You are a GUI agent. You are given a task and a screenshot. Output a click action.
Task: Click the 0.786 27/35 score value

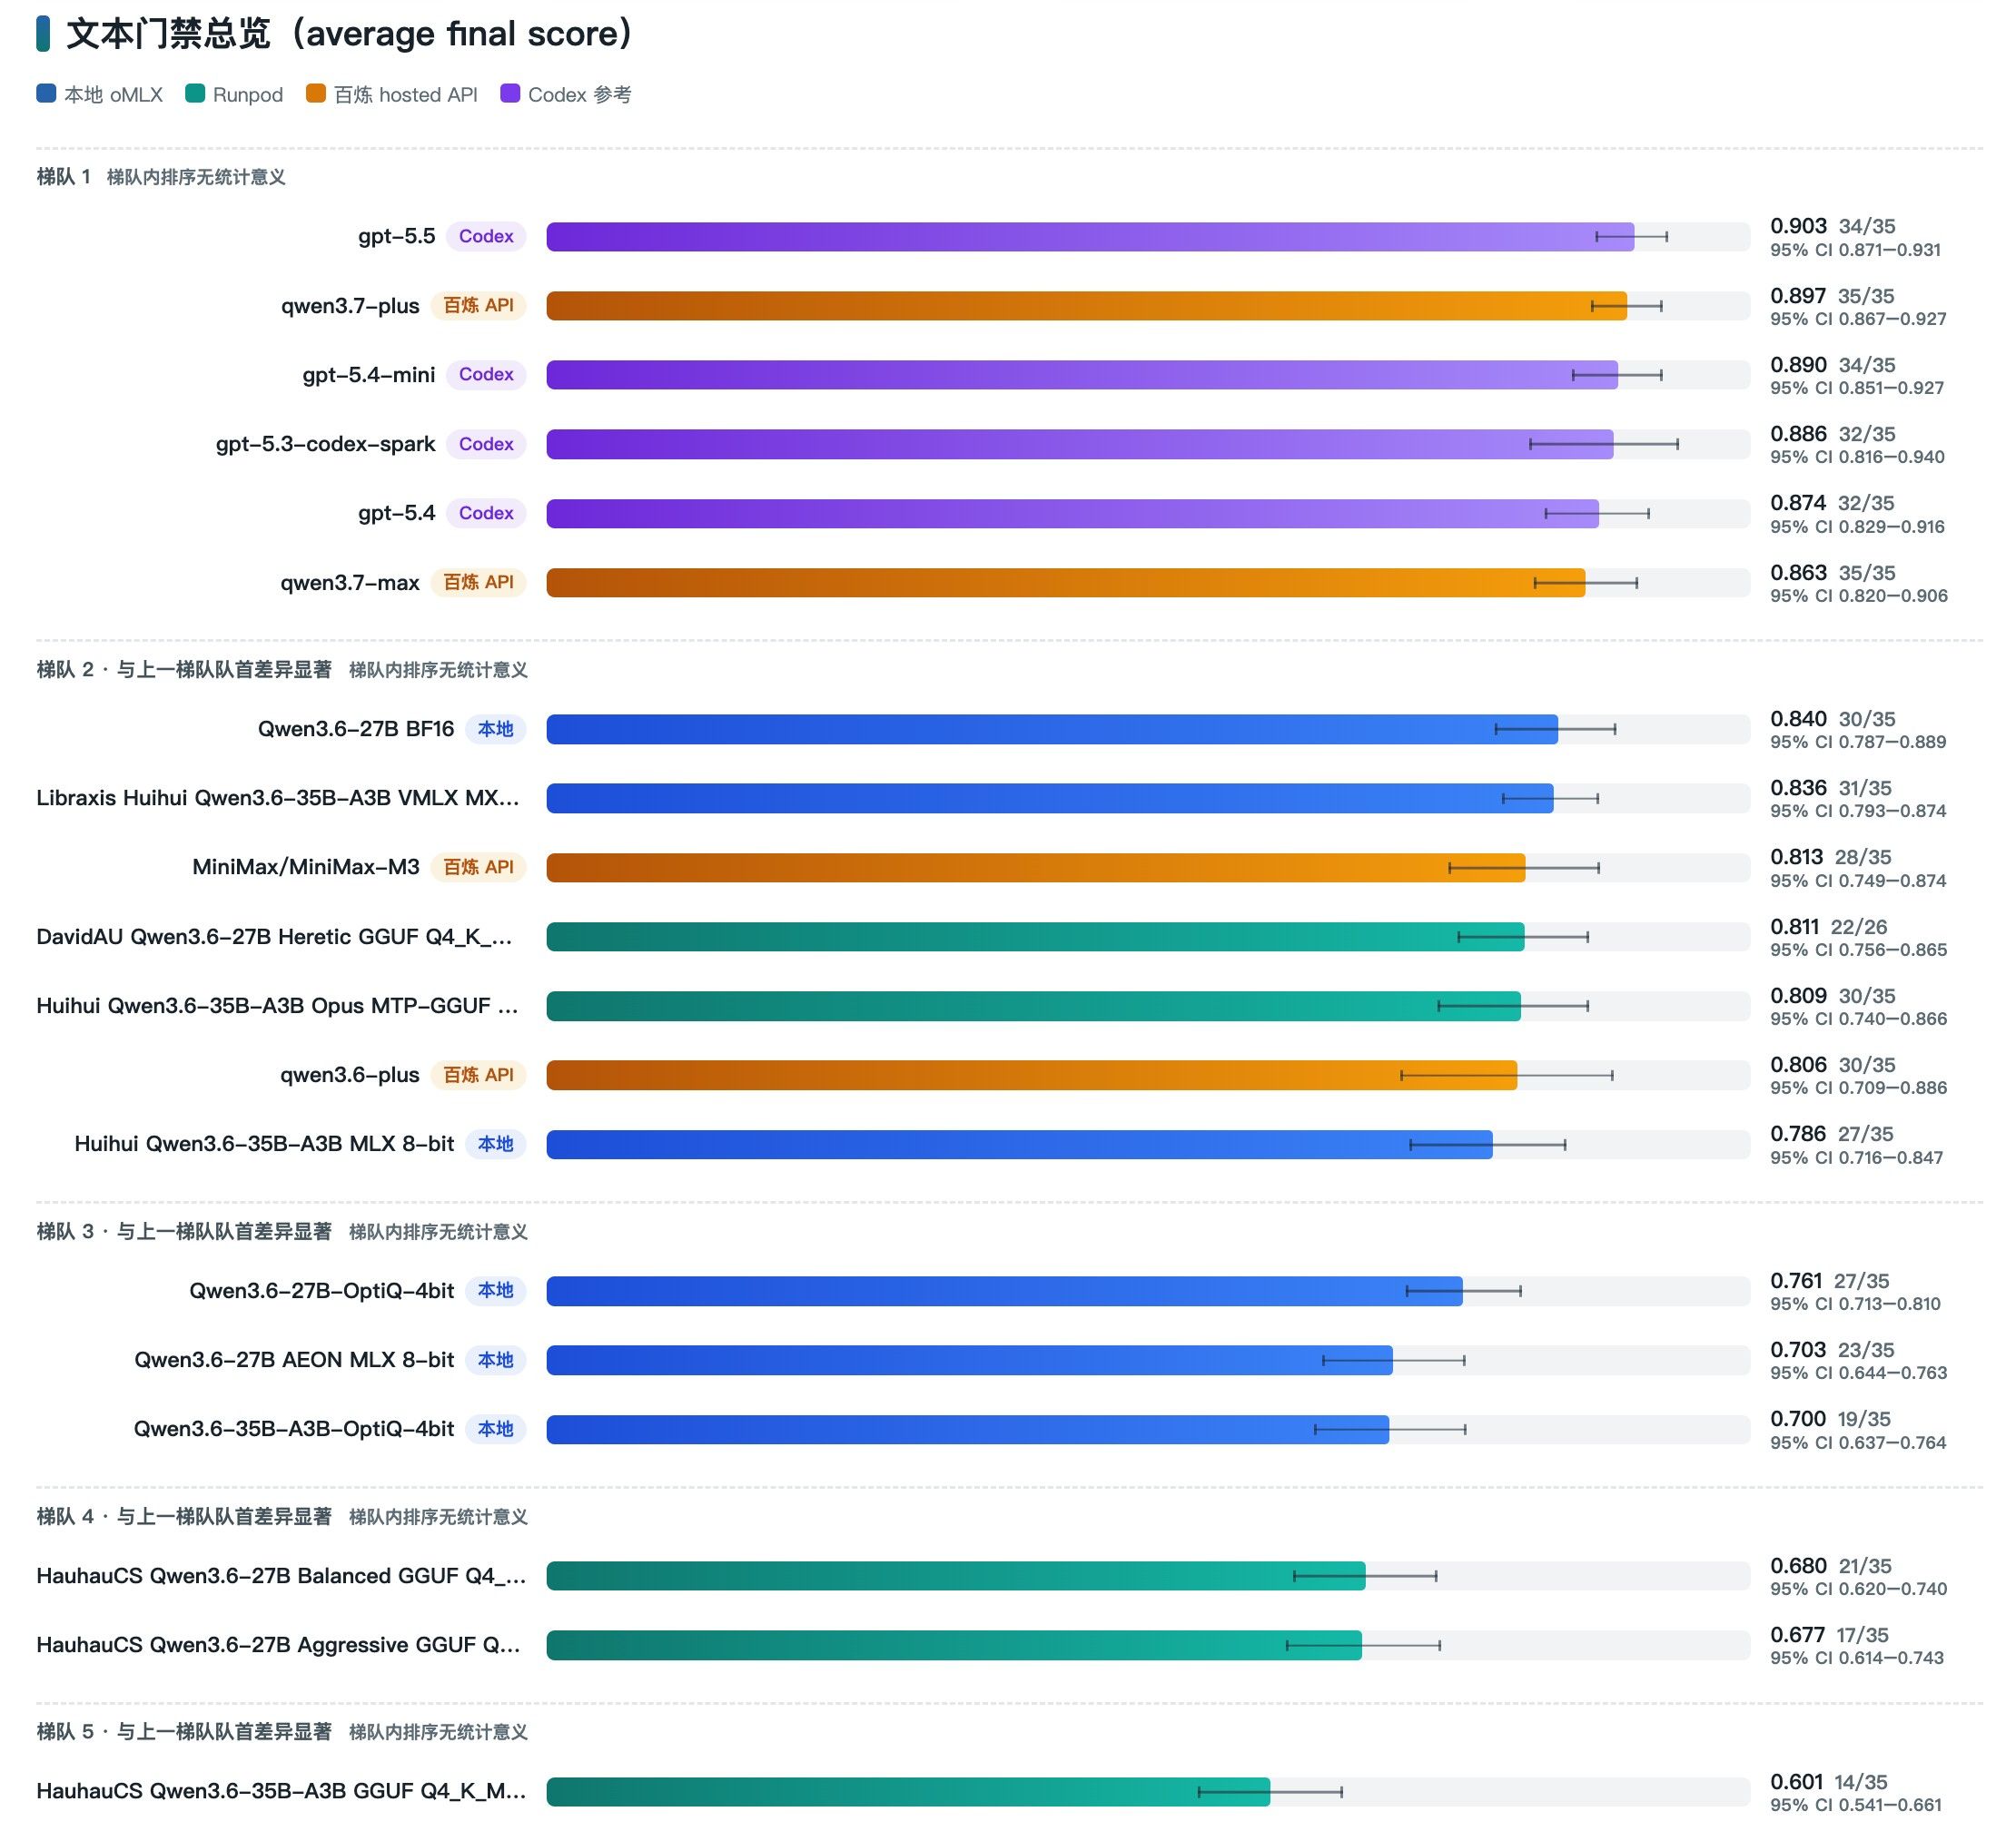point(1832,1134)
